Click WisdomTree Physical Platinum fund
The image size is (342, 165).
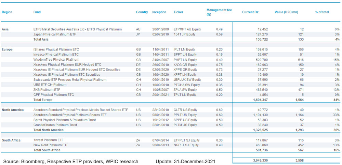point(56,59)
